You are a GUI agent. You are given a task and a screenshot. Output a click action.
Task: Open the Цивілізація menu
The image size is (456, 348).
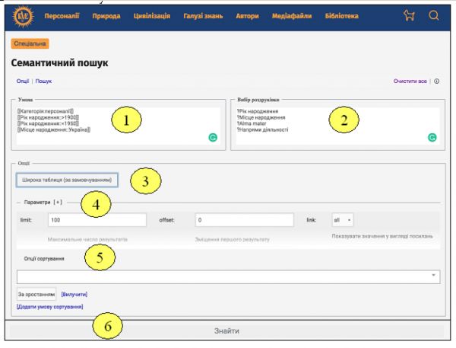pos(152,16)
